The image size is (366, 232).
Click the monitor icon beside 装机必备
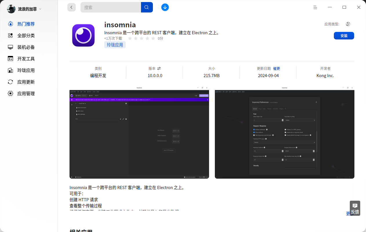coord(10,47)
